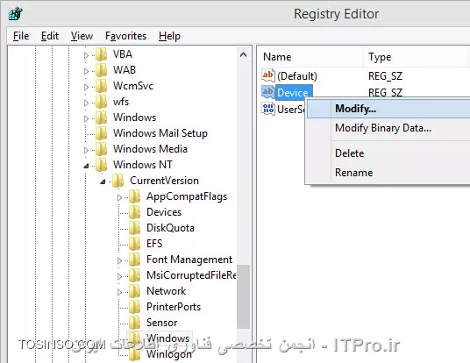Select the Network key
The width and height of the screenshot is (470, 363).
tap(166, 291)
